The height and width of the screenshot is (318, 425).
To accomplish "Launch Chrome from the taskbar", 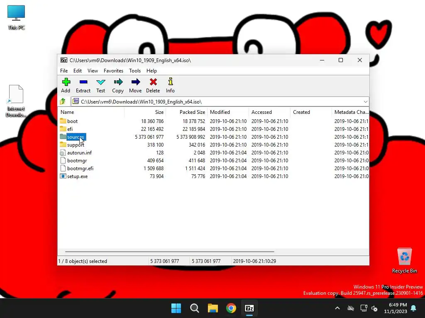I will click(x=231, y=308).
